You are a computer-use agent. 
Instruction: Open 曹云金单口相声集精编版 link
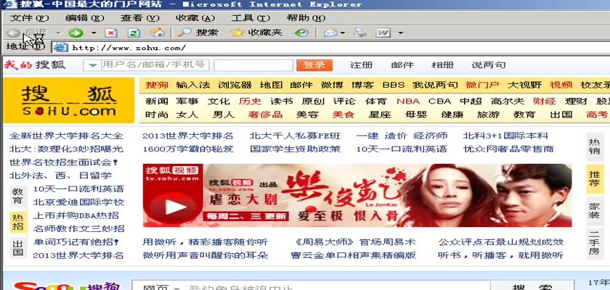coord(353,255)
